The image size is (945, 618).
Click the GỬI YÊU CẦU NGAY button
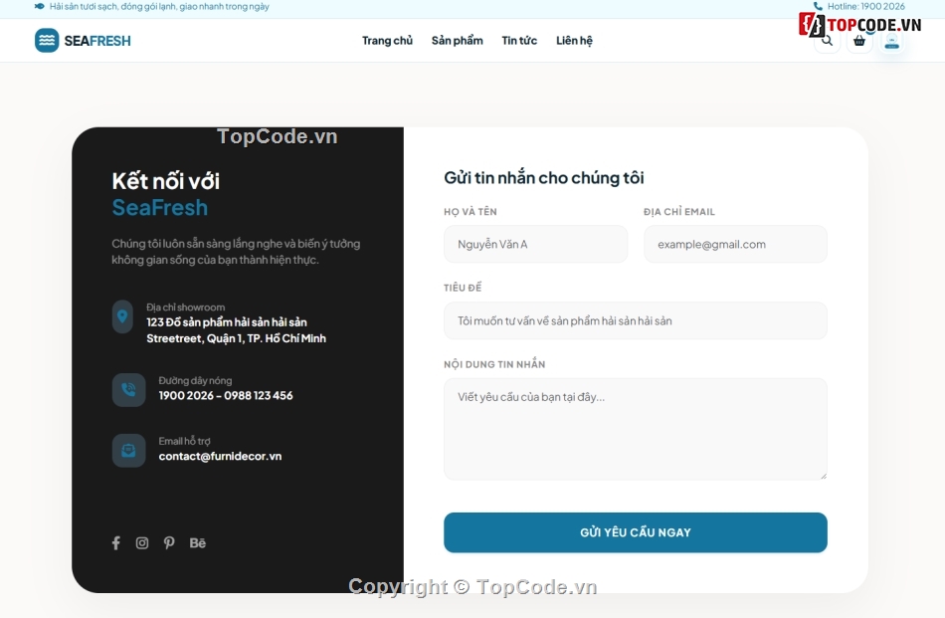pyautogui.click(x=636, y=532)
